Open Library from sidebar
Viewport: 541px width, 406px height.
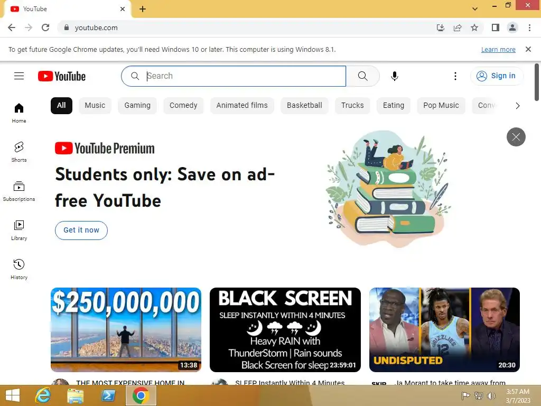pos(19,230)
